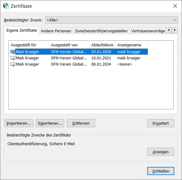Sort by the Ablaufdatum column header

(x=102, y=45)
